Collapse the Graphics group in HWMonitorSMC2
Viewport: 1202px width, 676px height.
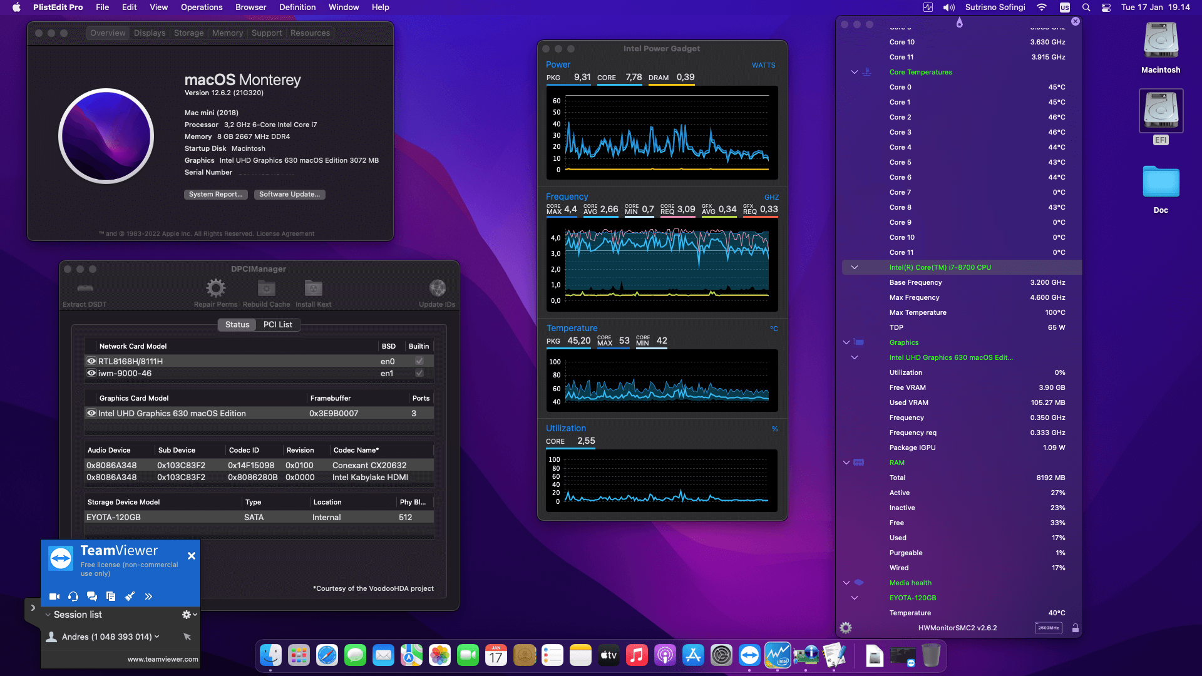846,342
